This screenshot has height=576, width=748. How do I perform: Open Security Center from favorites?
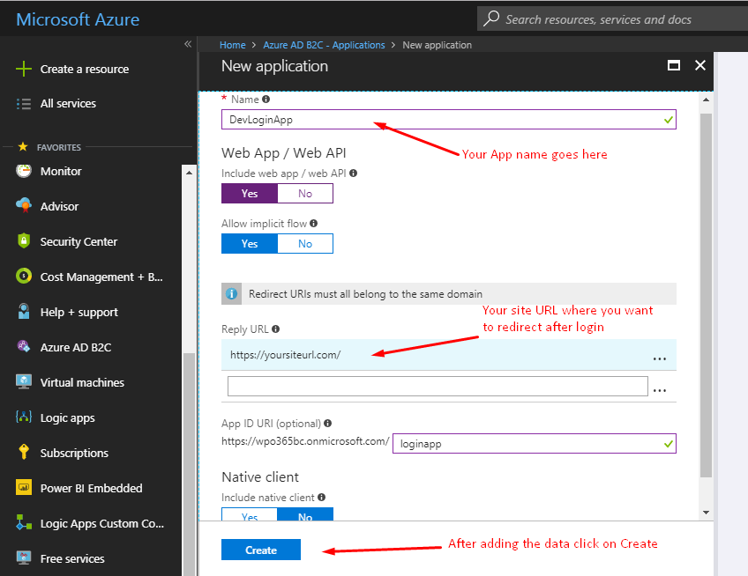tap(79, 241)
